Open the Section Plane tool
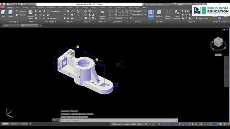This screenshot has height=129, width=230. click(x=102, y=15)
